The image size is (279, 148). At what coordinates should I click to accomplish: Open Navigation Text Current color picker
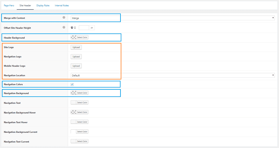tap(80, 141)
